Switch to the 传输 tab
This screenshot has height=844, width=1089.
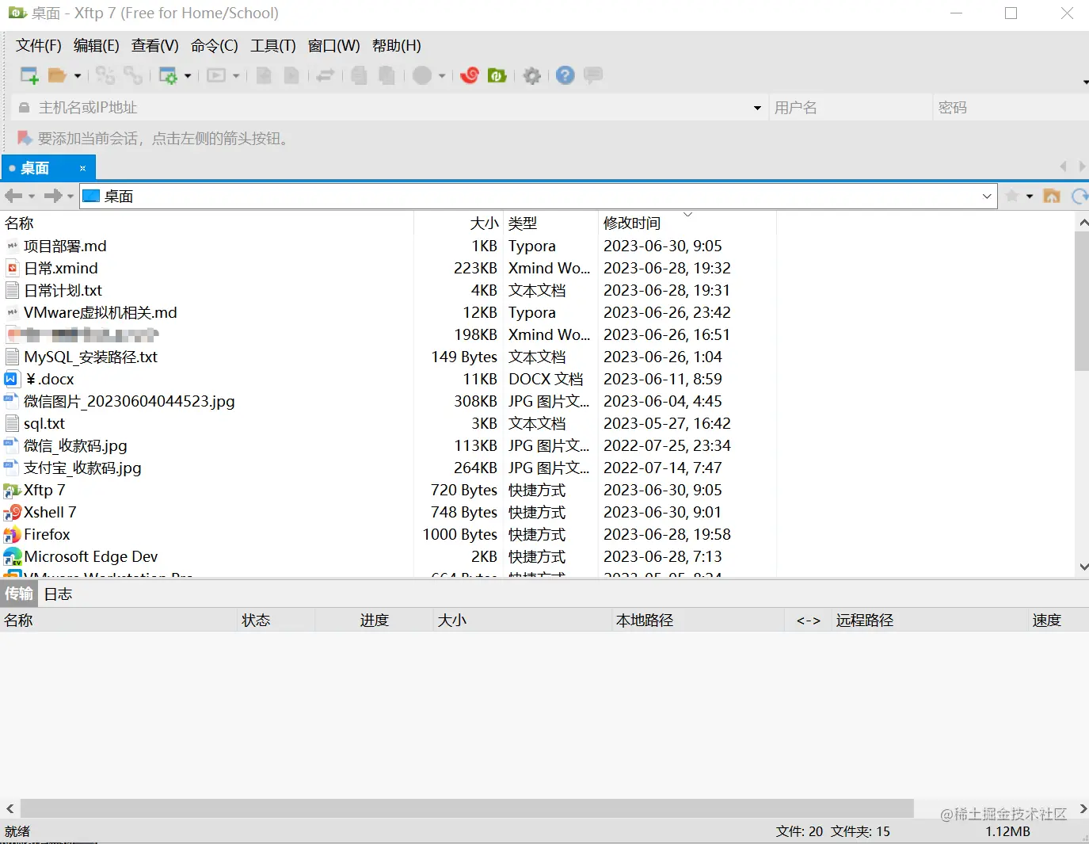[19, 594]
